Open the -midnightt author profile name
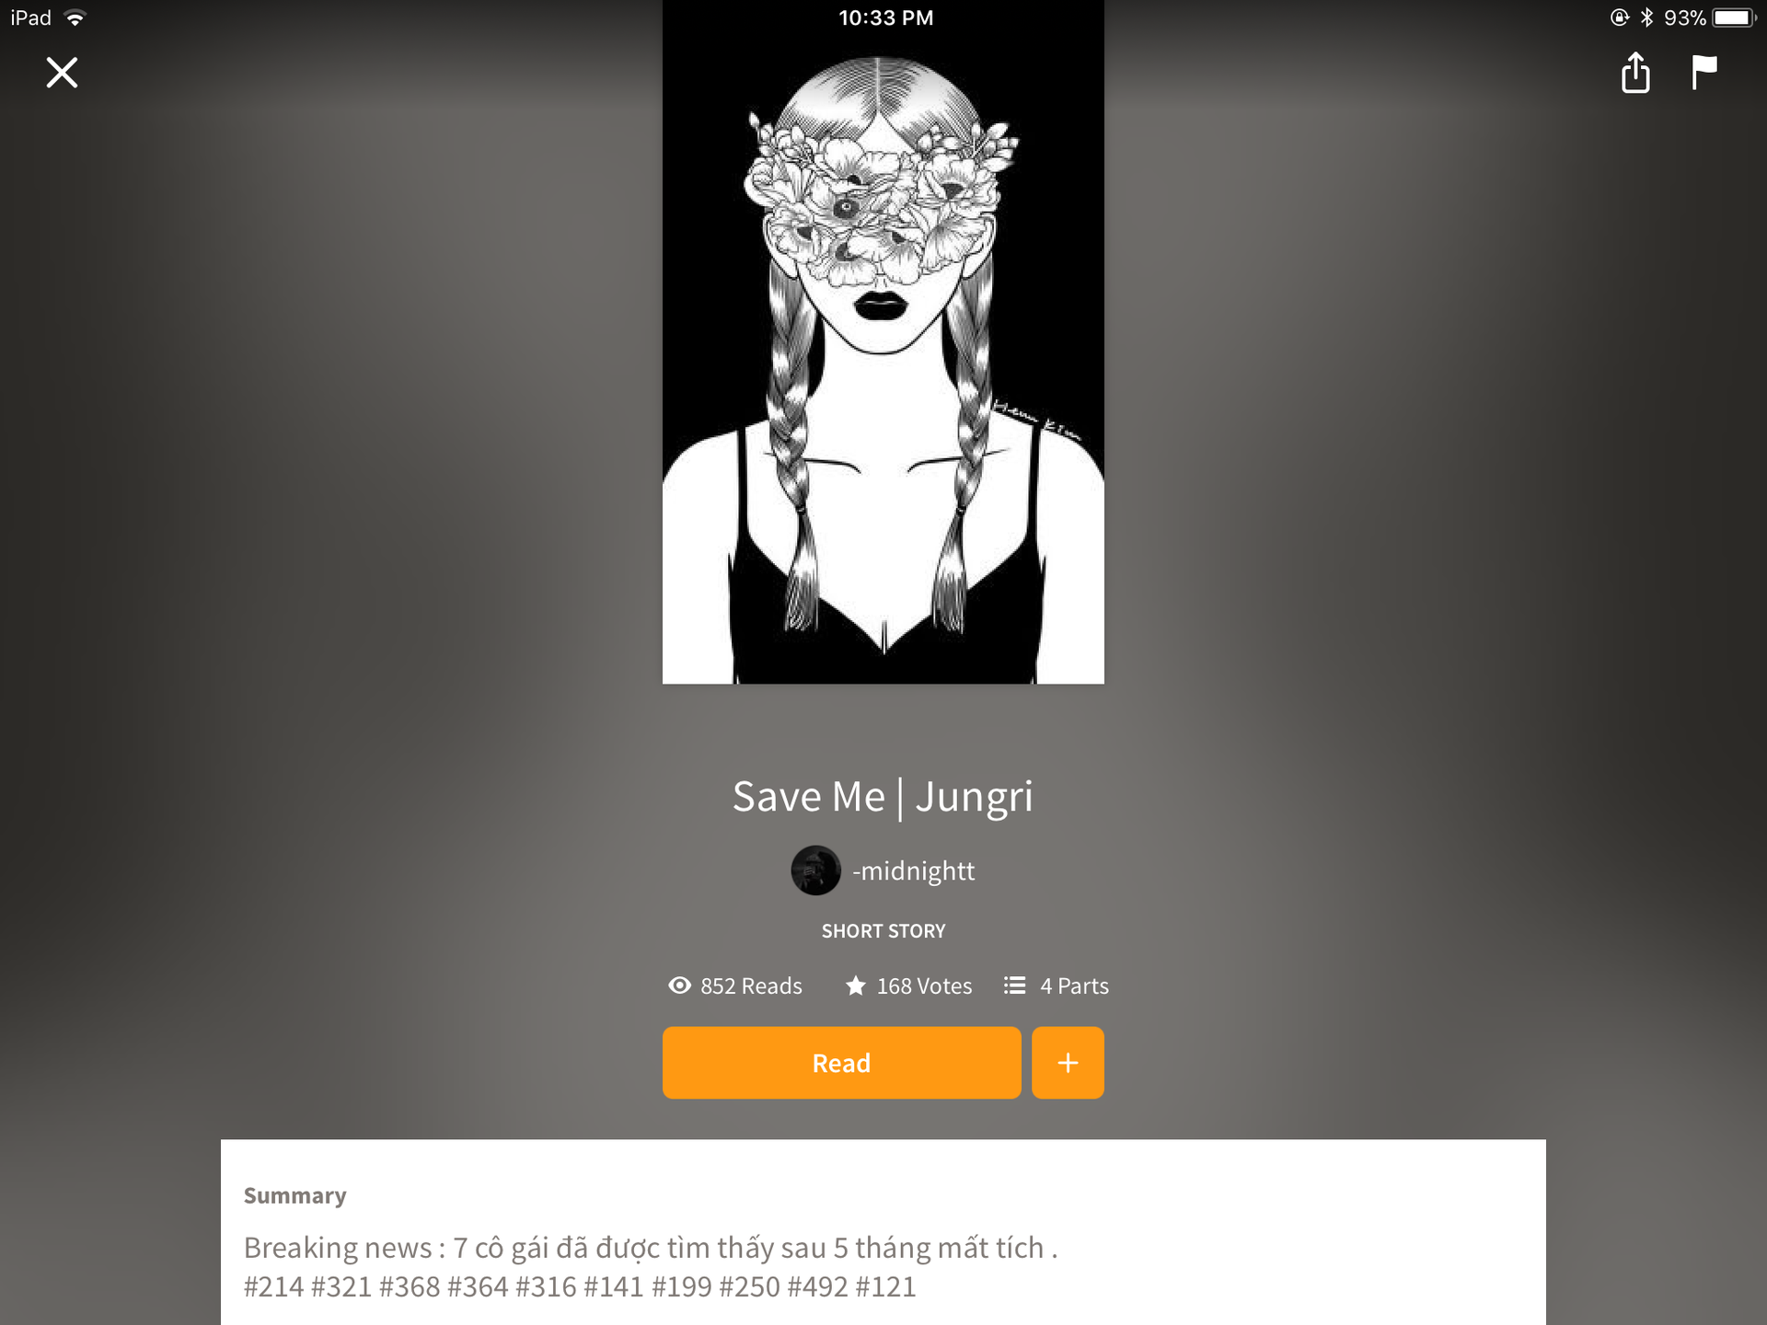The height and width of the screenshot is (1325, 1767). click(914, 870)
